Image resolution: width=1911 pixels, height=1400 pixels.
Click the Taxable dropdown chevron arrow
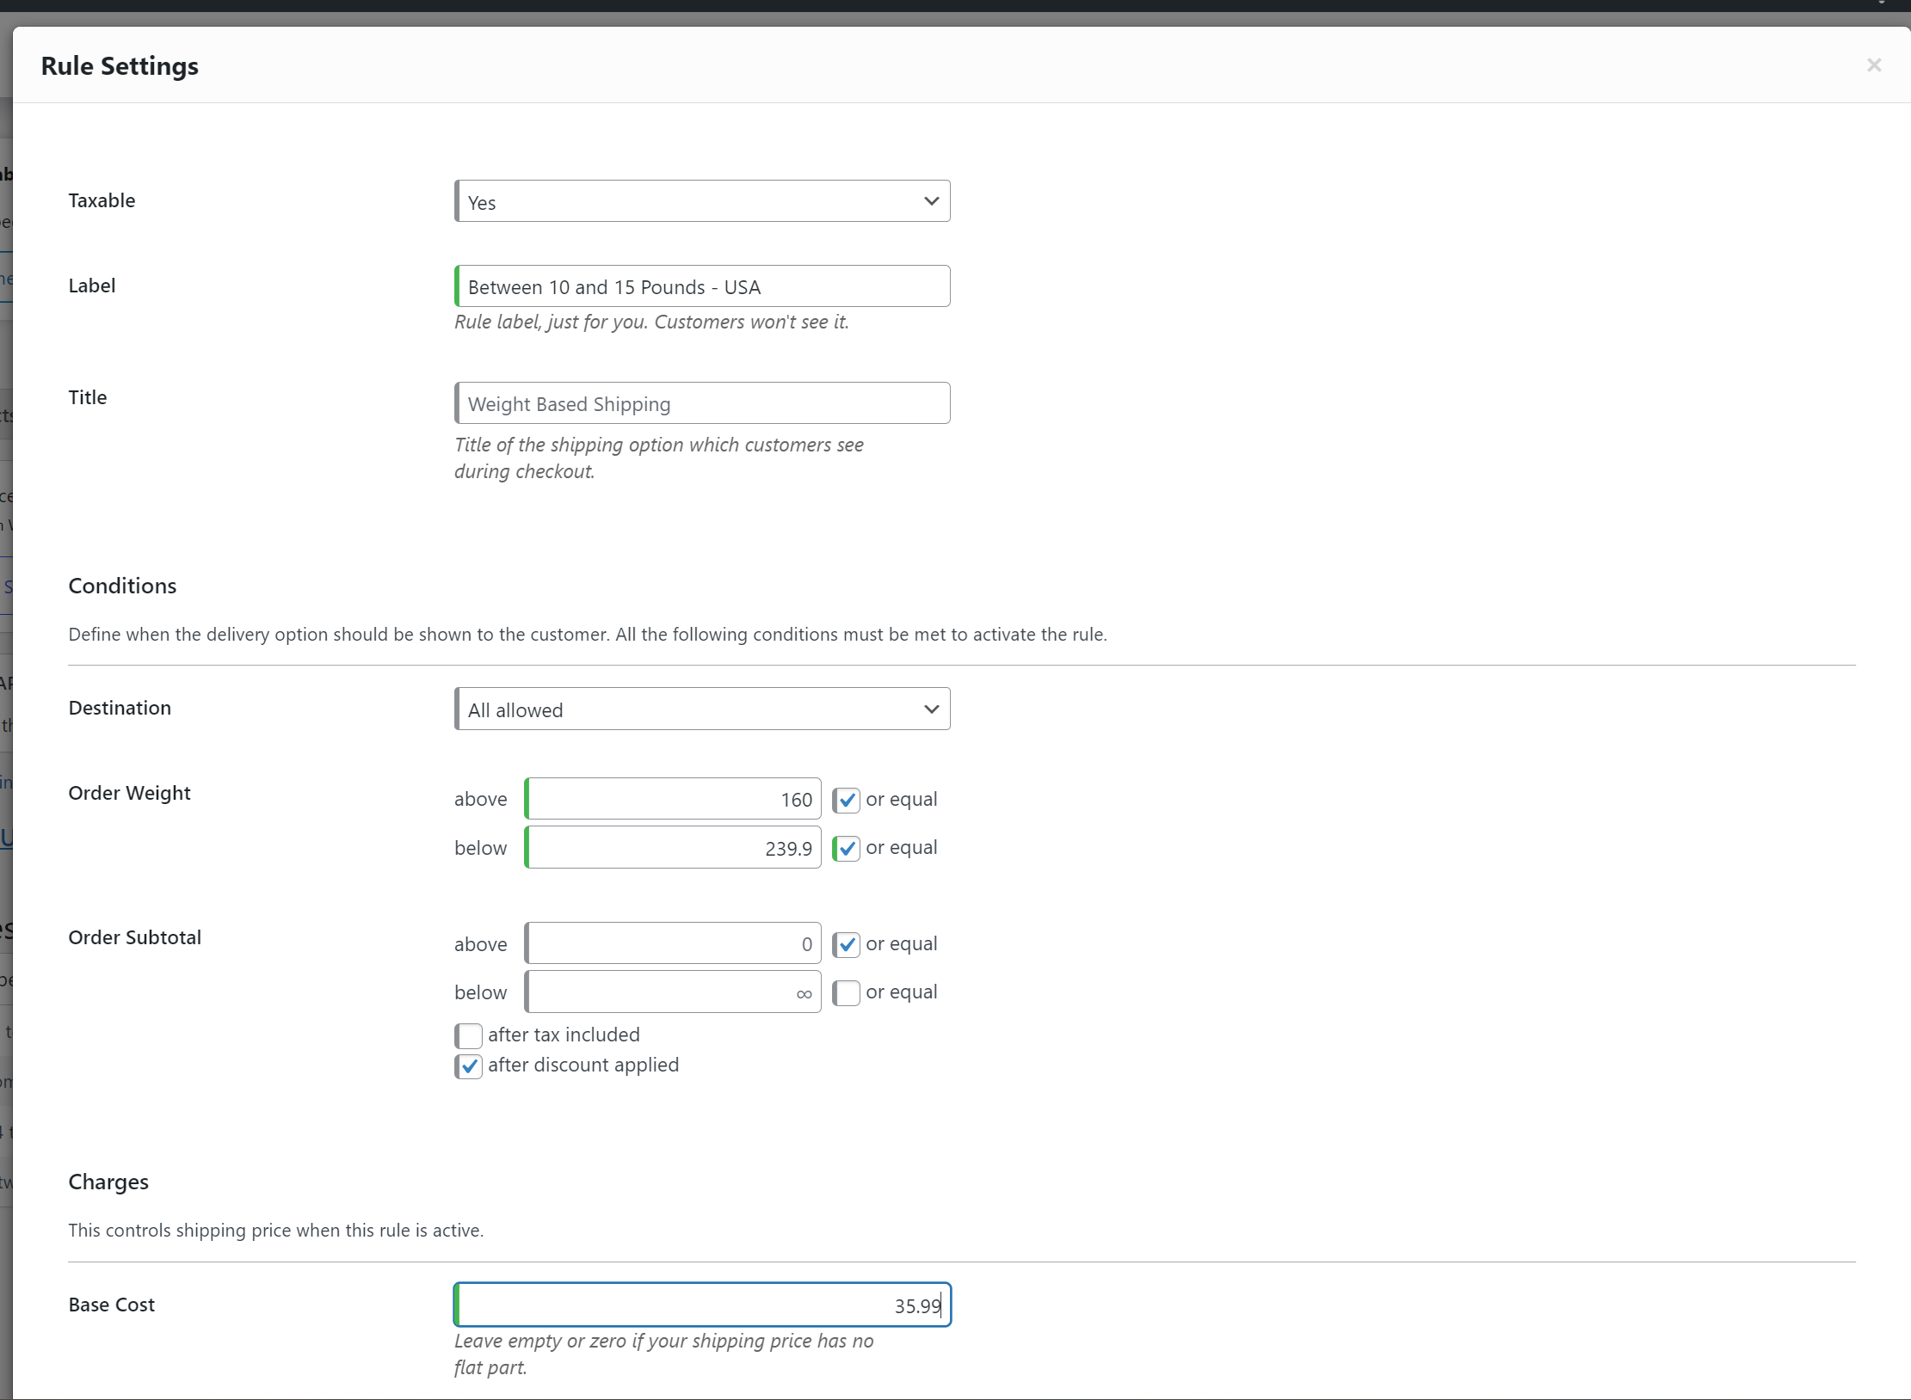coord(931,201)
